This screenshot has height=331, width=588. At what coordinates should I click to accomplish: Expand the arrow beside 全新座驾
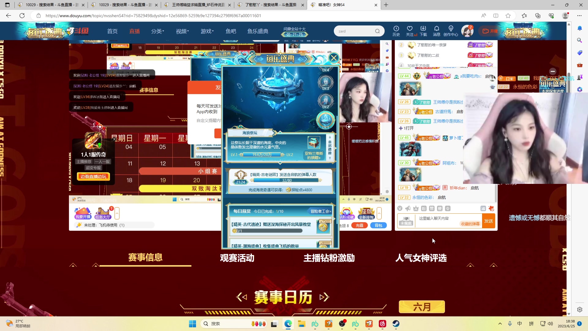click(379, 213)
